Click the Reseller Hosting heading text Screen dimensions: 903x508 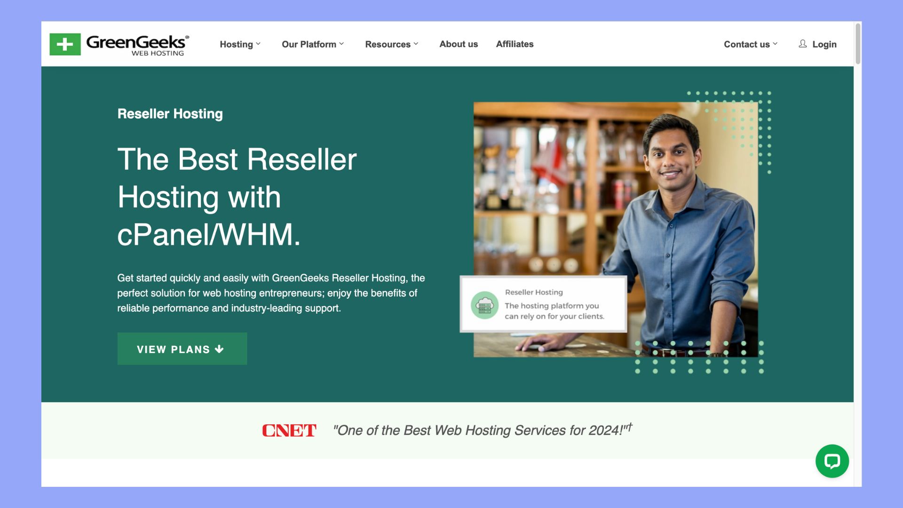(x=170, y=114)
